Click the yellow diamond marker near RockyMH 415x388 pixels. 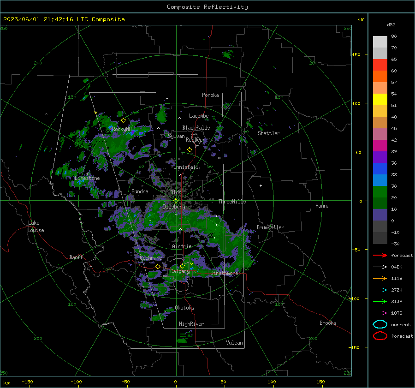(123, 120)
